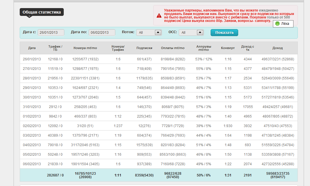Click total income 595683/23735 (619417)
The width and height of the screenshot is (310, 186).
[278, 175]
